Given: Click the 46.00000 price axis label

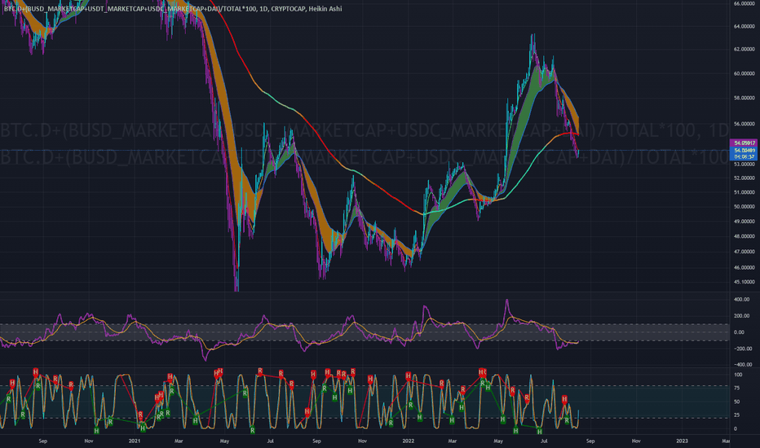Looking at the screenshot, I should tap(745, 268).
